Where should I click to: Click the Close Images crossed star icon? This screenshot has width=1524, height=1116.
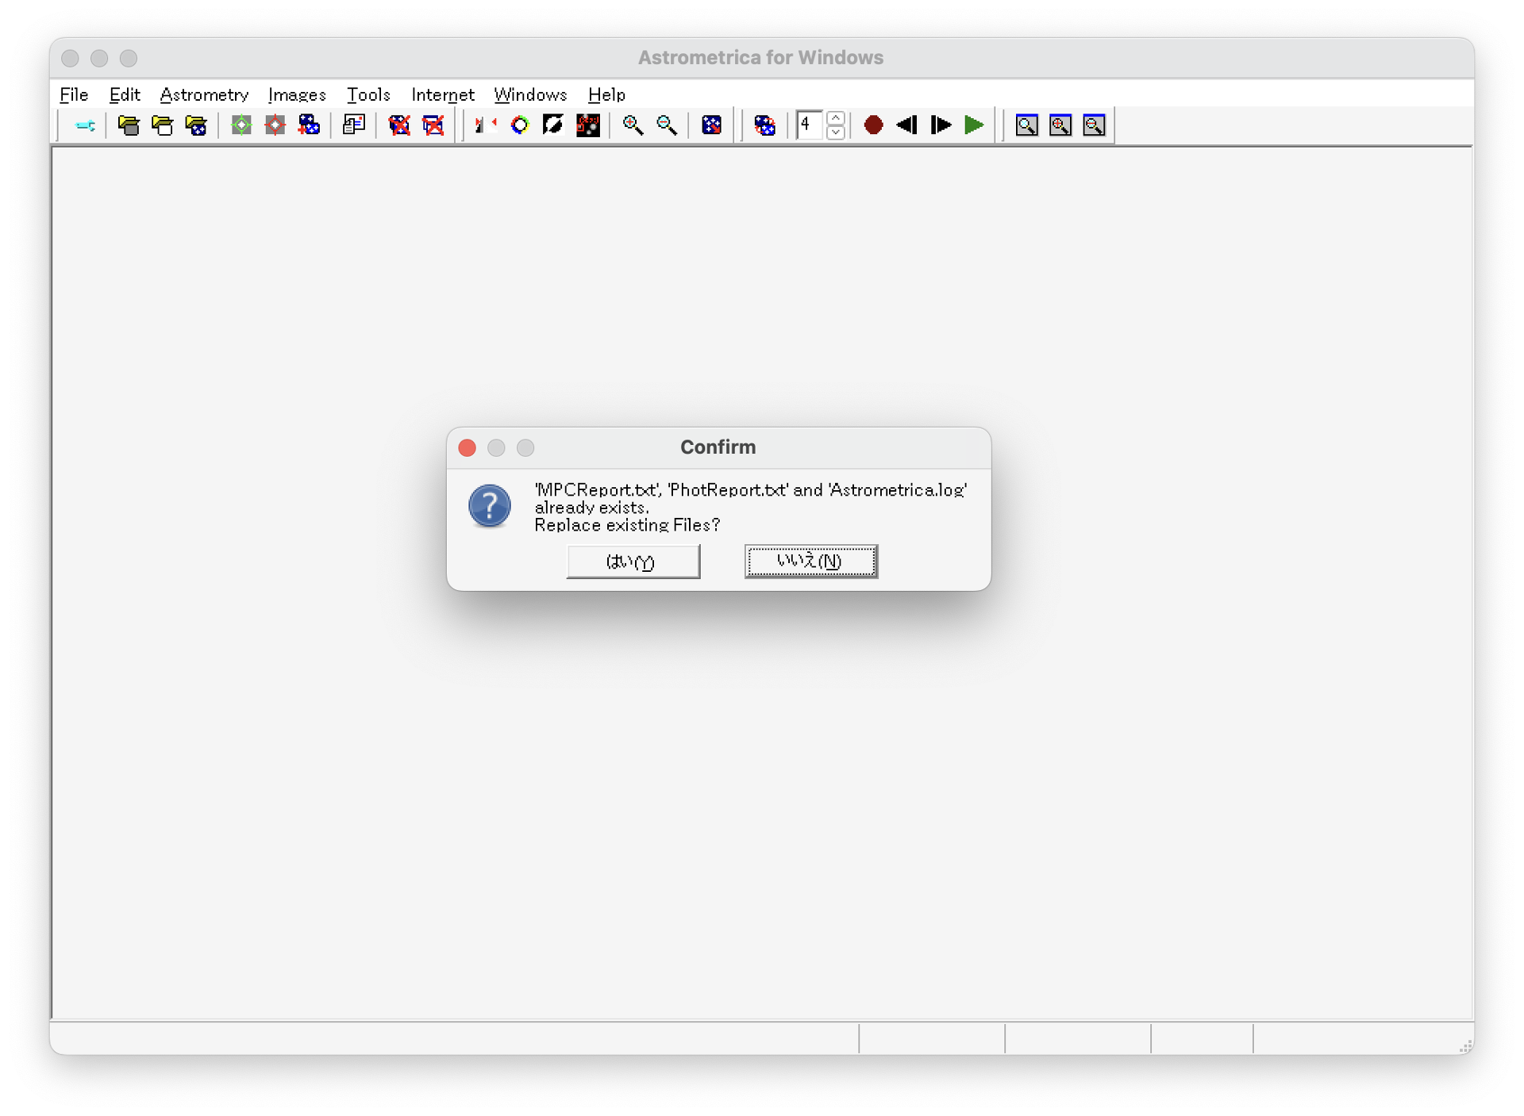(399, 125)
